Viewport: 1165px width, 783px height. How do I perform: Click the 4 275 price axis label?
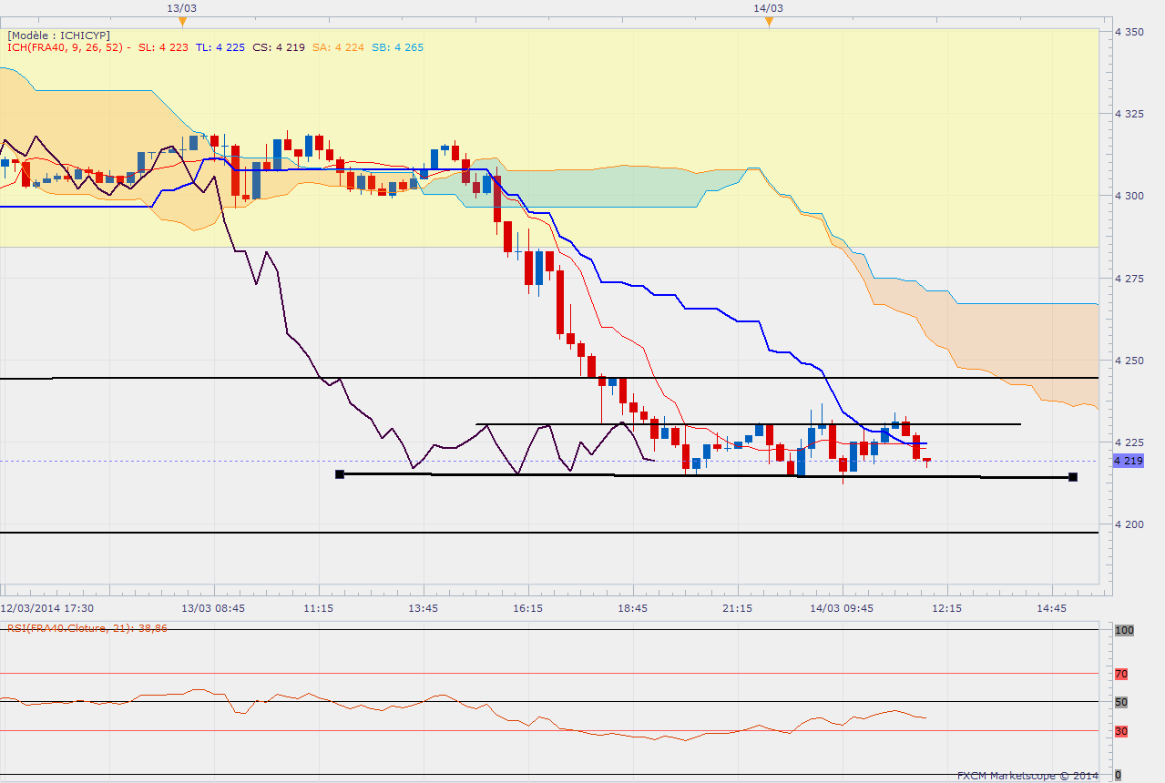pyautogui.click(x=1129, y=278)
